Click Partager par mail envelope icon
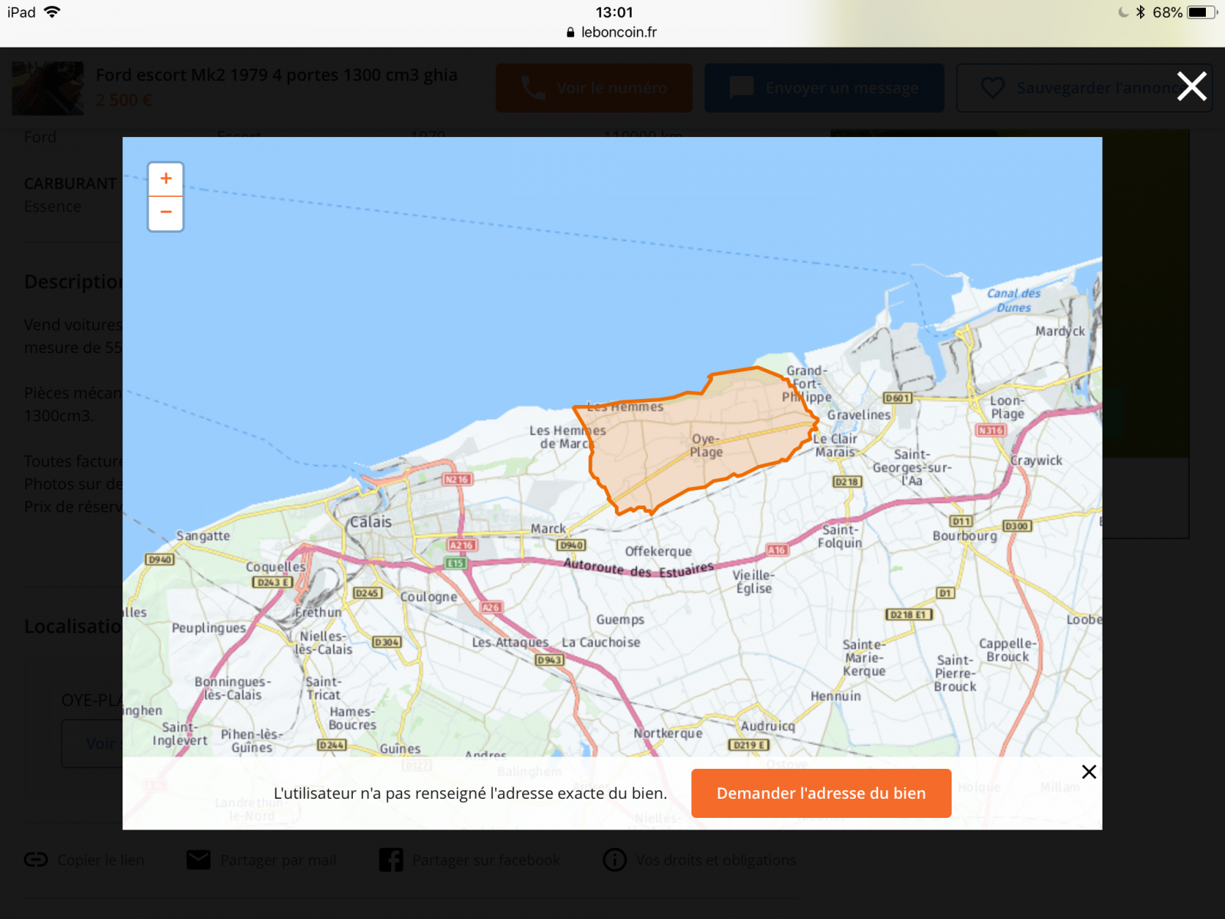This screenshot has height=919, width=1225. tap(198, 860)
